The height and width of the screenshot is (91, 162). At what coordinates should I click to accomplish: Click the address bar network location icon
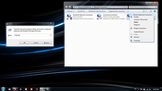(x=74, y=7)
